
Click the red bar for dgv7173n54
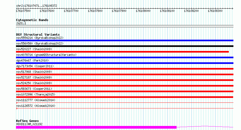point(125,69)
